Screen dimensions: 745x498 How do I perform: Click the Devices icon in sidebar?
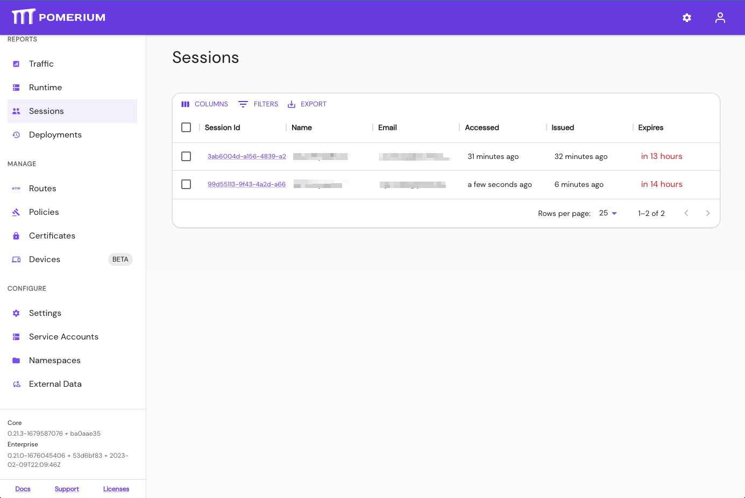[16, 259]
